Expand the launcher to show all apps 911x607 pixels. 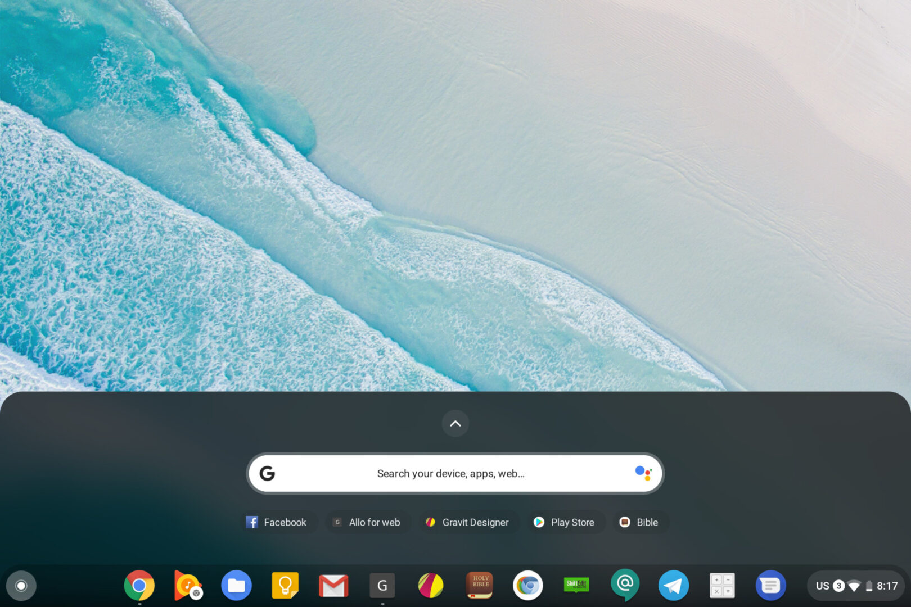(455, 423)
